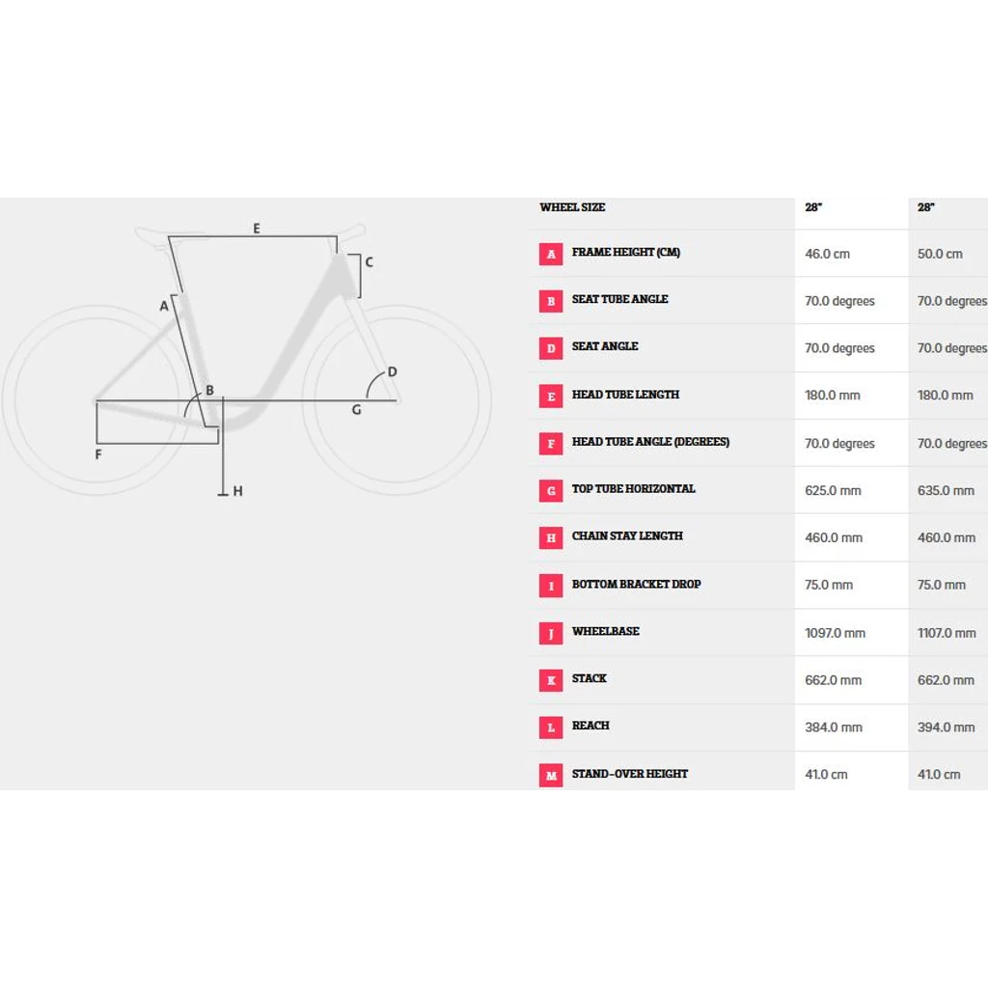Click the red D badge next to Seat Angle
988x988 pixels.
click(551, 348)
